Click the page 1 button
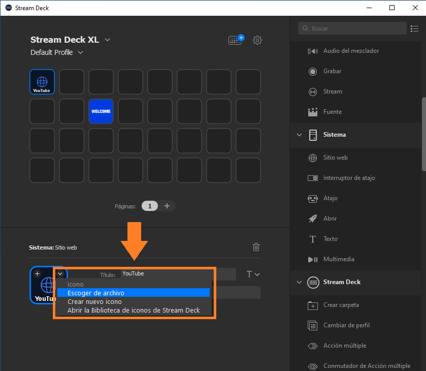 [x=150, y=206]
